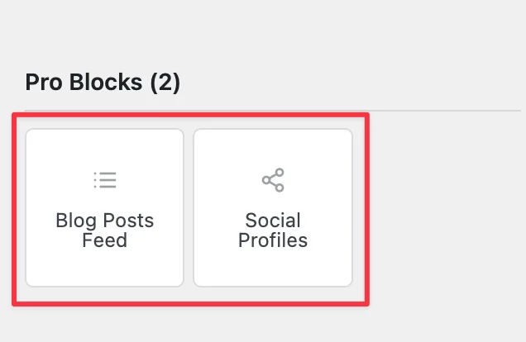This screenshot has width=526, height=342.
Task: Click the word "Feed" in the first card
Action: (x=105, y=240)
